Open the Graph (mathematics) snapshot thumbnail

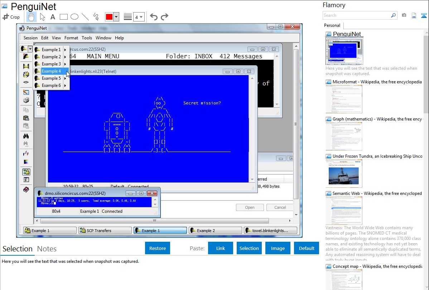coord(344,136)
